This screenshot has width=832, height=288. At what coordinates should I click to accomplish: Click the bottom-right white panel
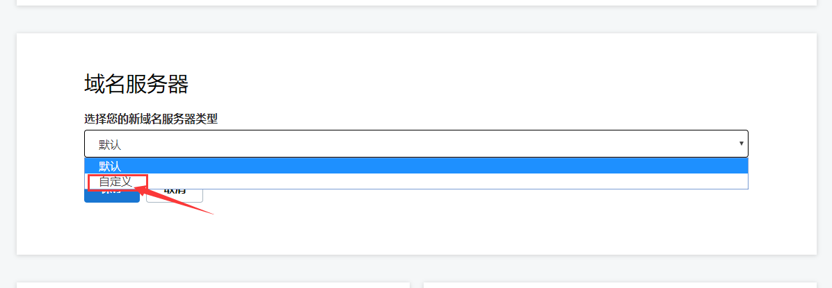coord(619,285)
